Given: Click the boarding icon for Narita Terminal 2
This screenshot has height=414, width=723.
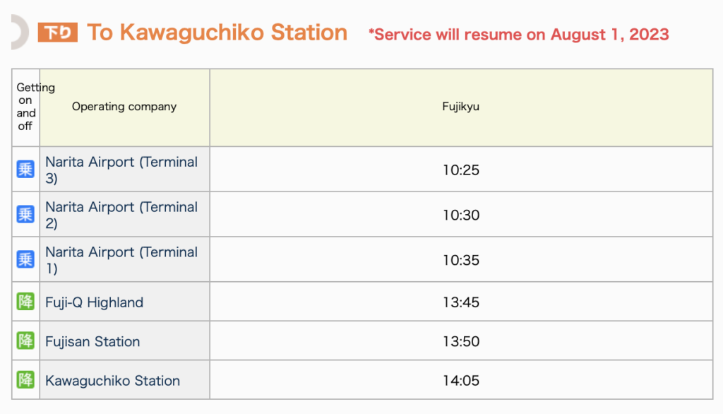Looking at the screenshot, I should [25, 214].
